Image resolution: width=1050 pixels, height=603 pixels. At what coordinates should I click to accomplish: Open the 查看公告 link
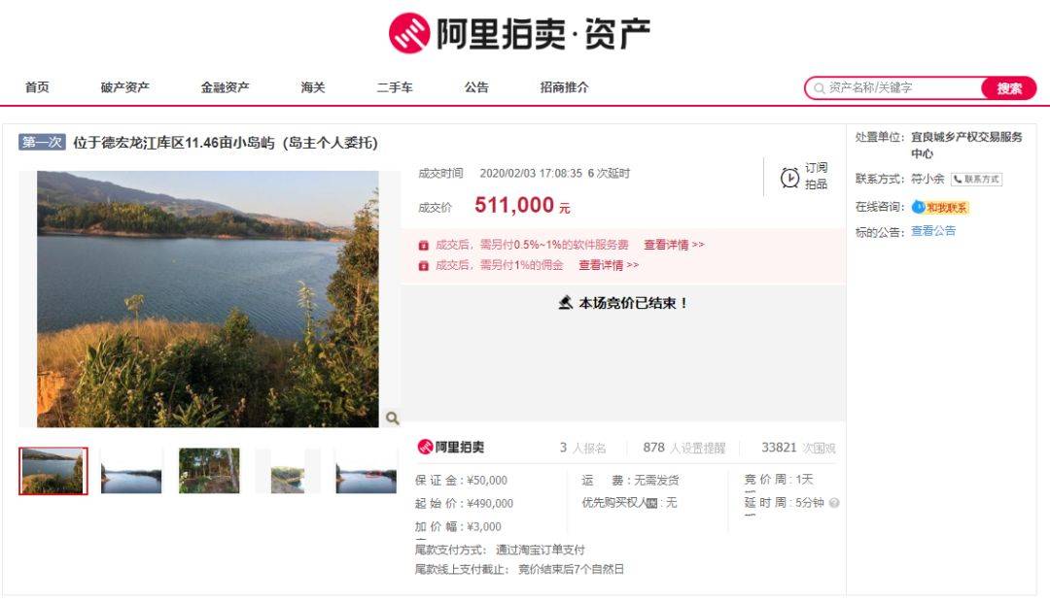pyautogui.click(x=933, y=231)
